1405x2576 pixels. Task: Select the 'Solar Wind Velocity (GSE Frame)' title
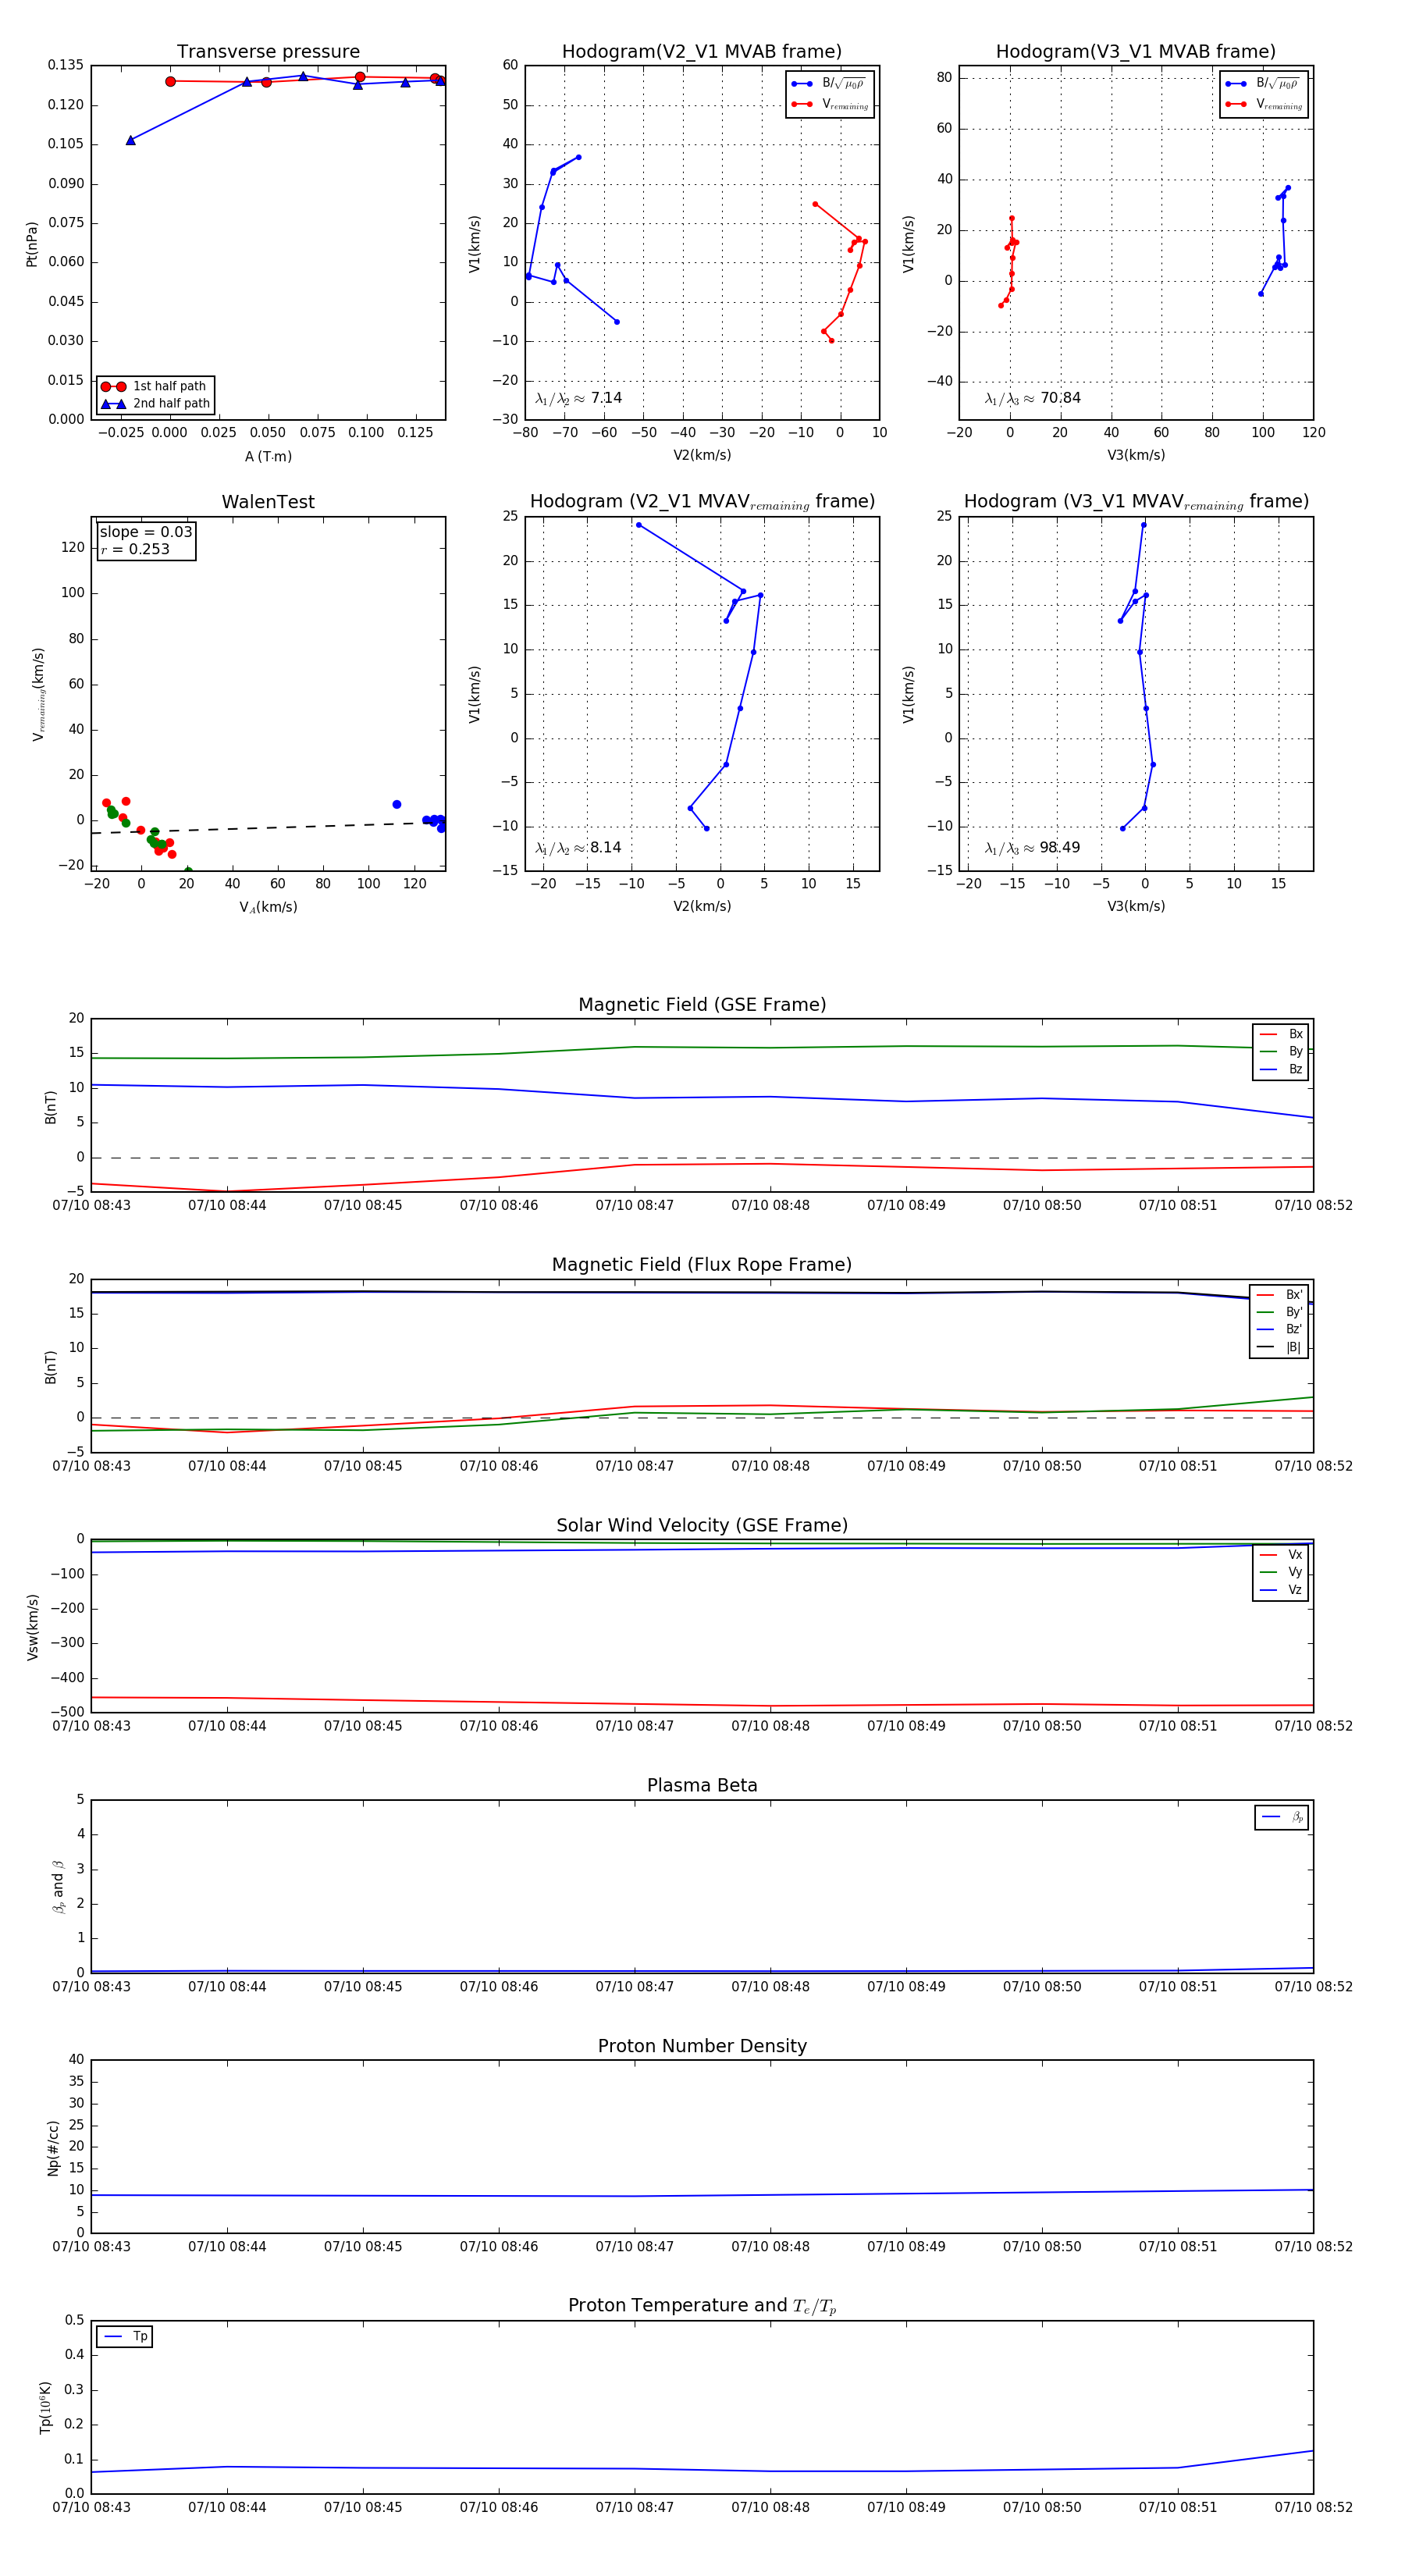702,1525
